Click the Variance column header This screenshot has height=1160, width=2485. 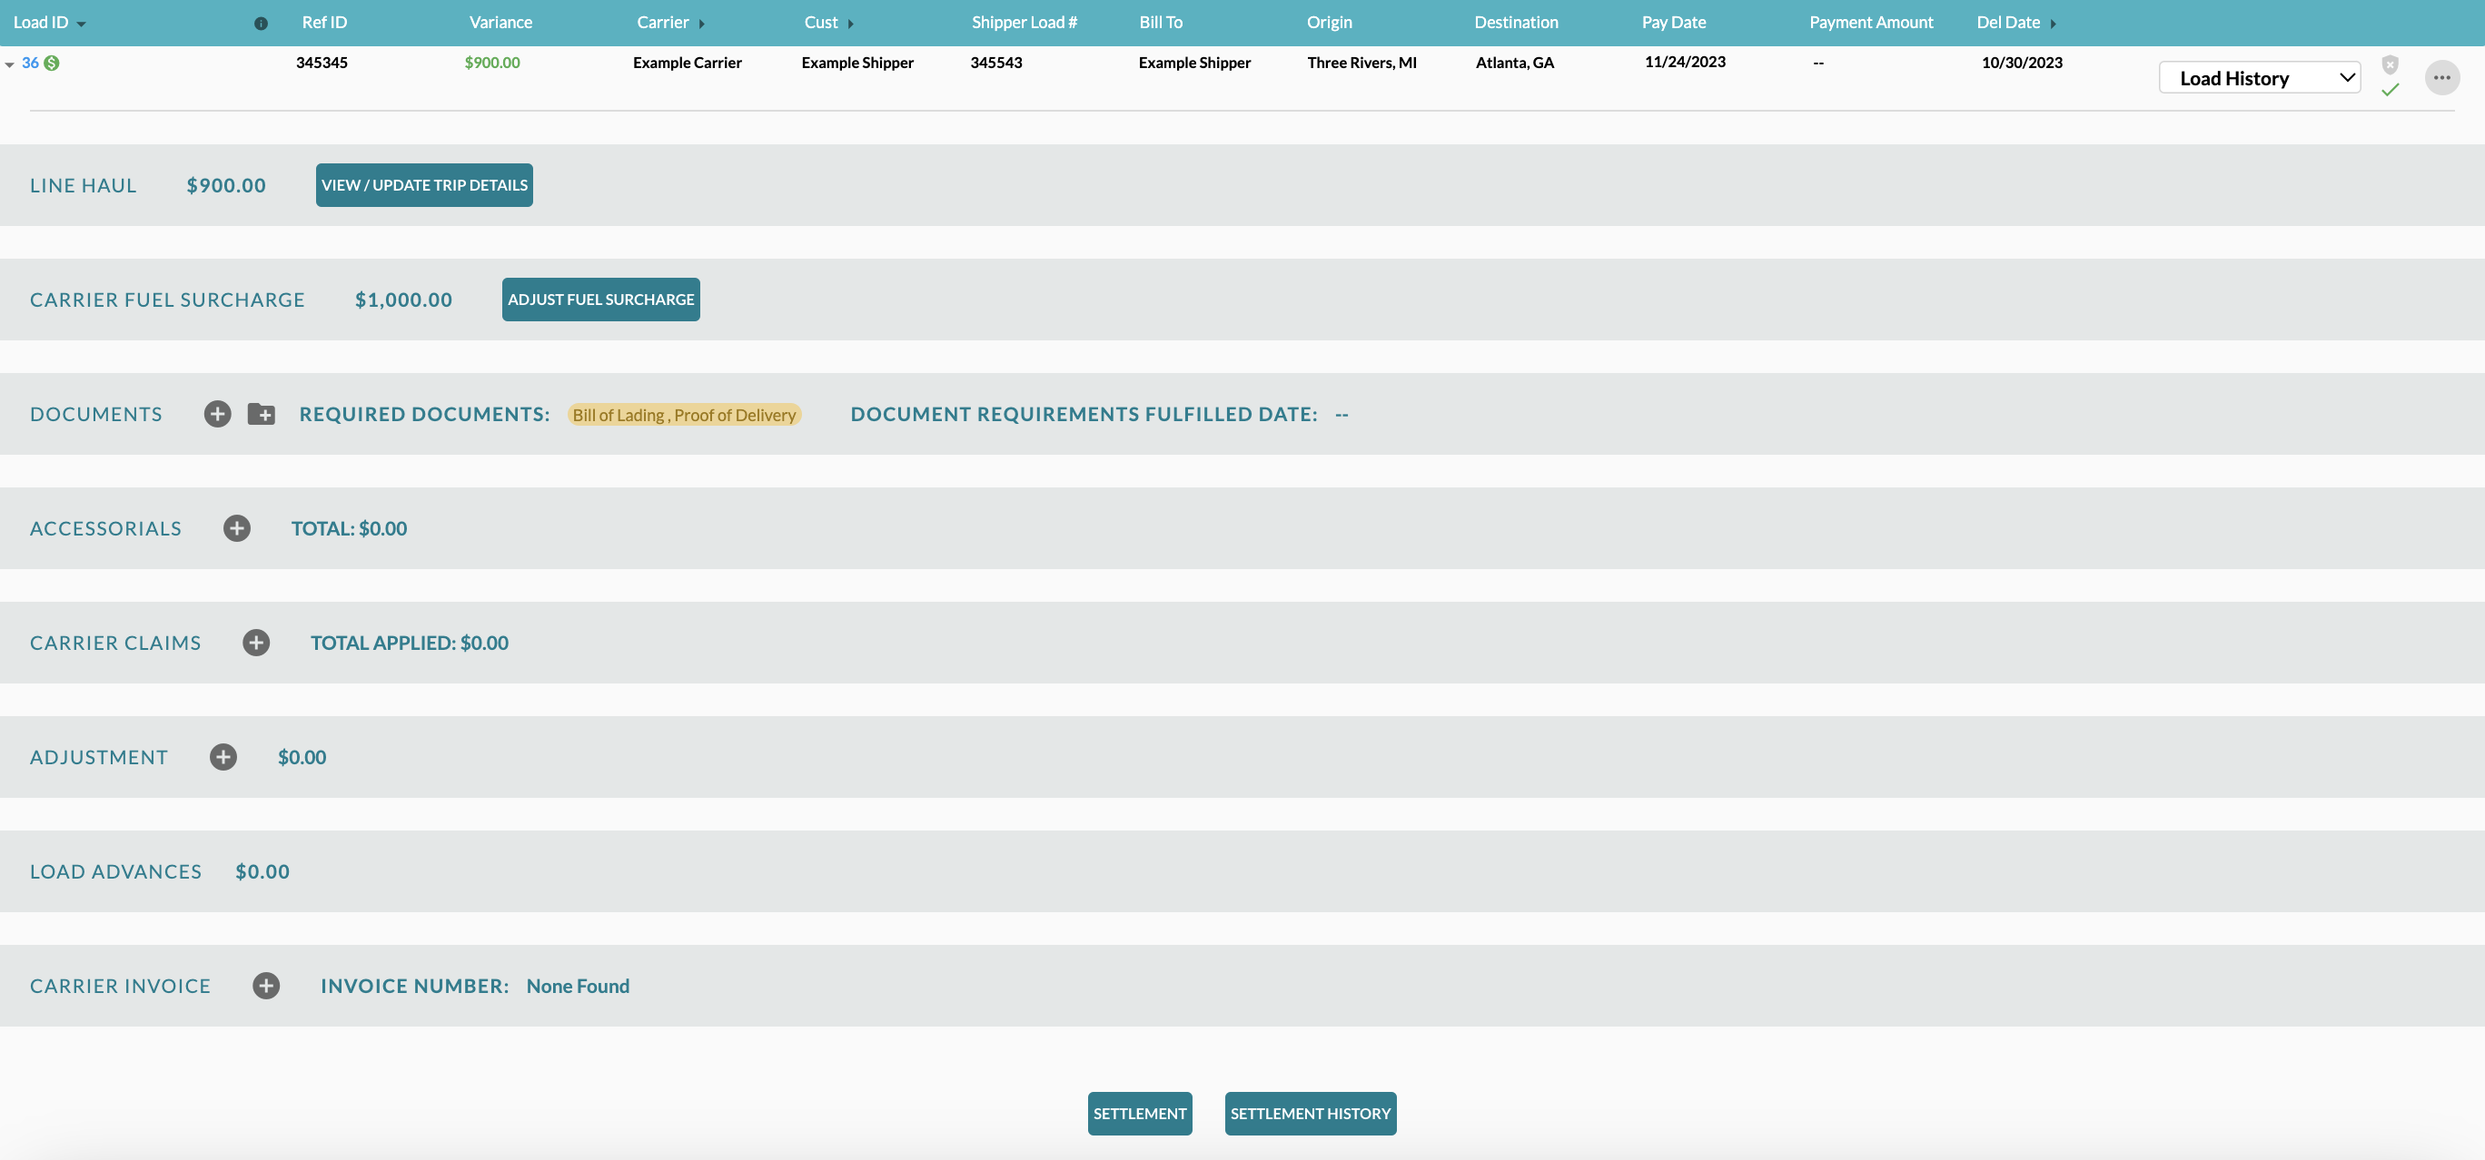pyautogui.click(x=500, y=22)
